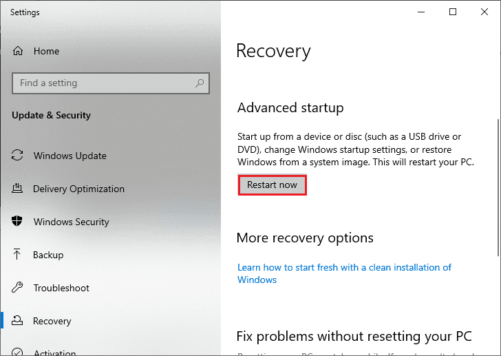This screenshot has height=356, width=501.
Task: Select Troubleshoot from the sidebar
Action: pos(61,288)
